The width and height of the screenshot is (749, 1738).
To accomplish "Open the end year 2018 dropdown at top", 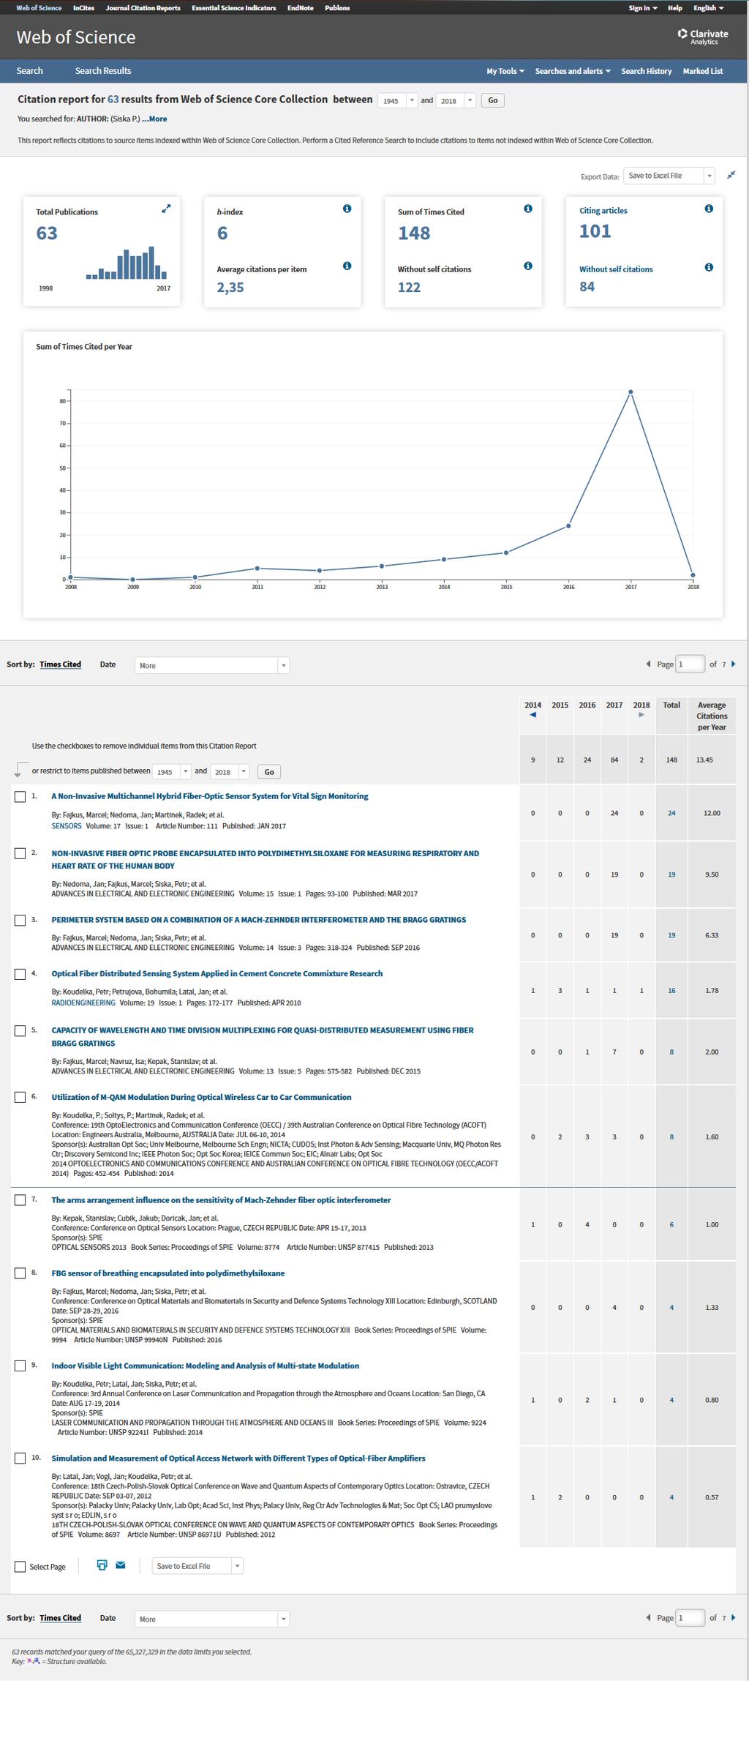I will pyautogui.click(x=456, y=101).
